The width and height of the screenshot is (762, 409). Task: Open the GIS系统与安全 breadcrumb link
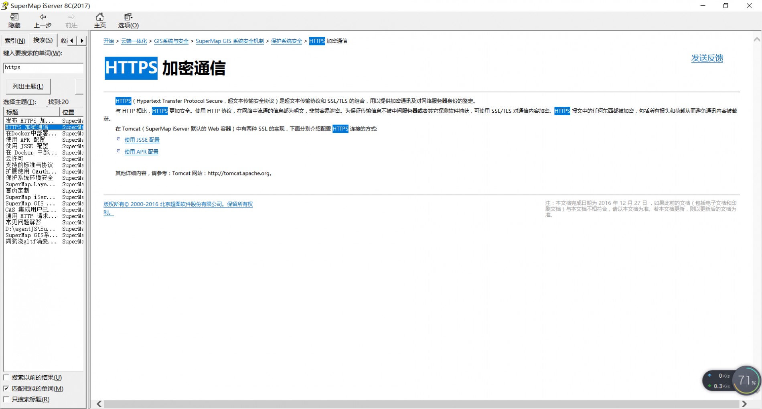[x=171, y=41]
